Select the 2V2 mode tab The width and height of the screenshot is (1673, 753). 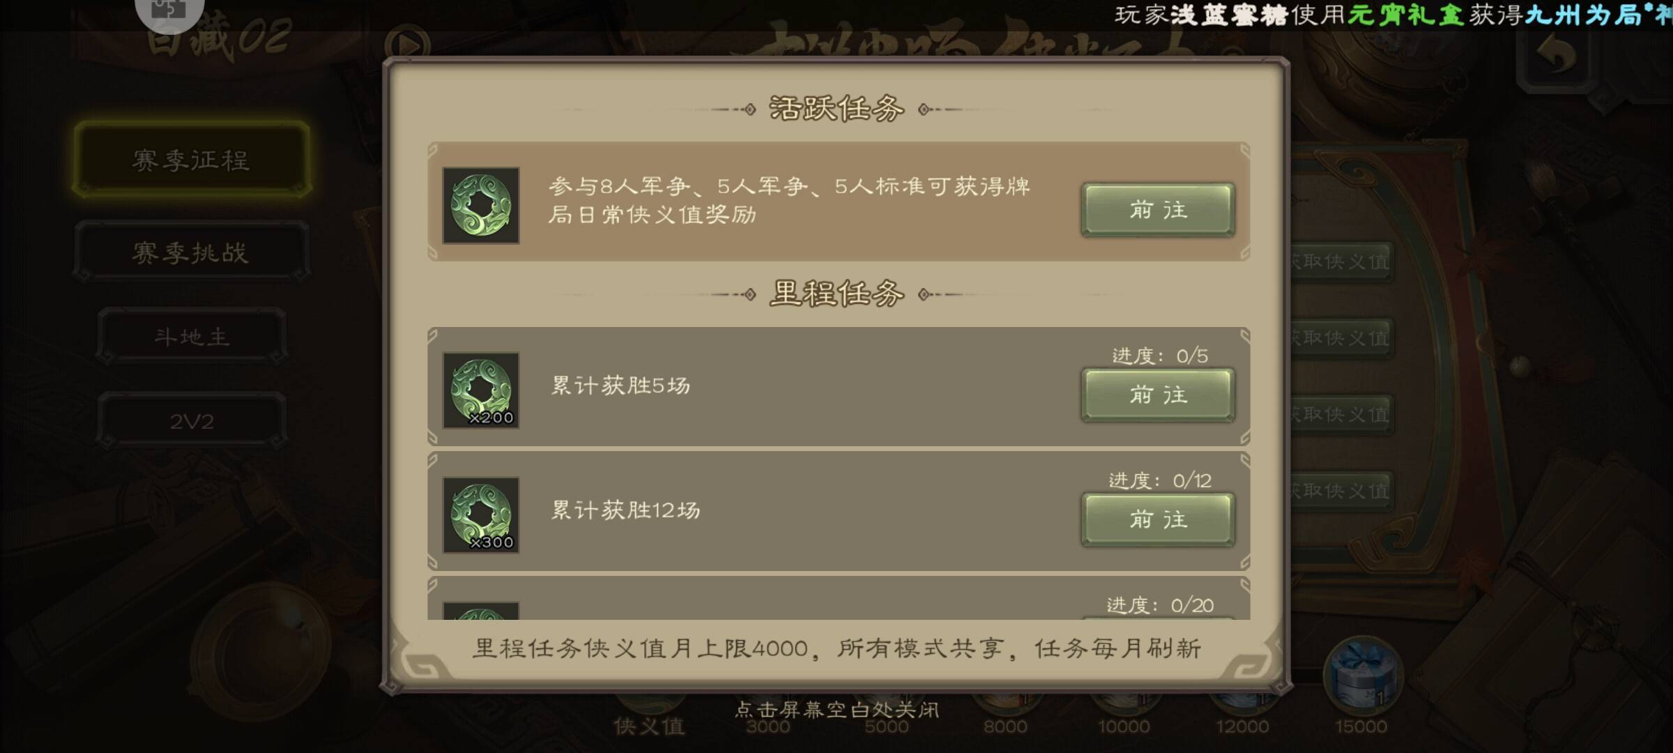[192, 421]
